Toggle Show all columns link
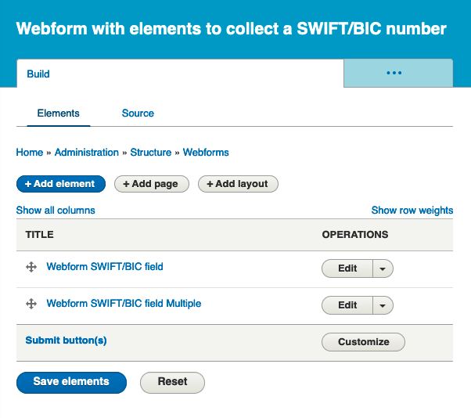This screenshot has width=471, height=418. [x=56, y=211]
